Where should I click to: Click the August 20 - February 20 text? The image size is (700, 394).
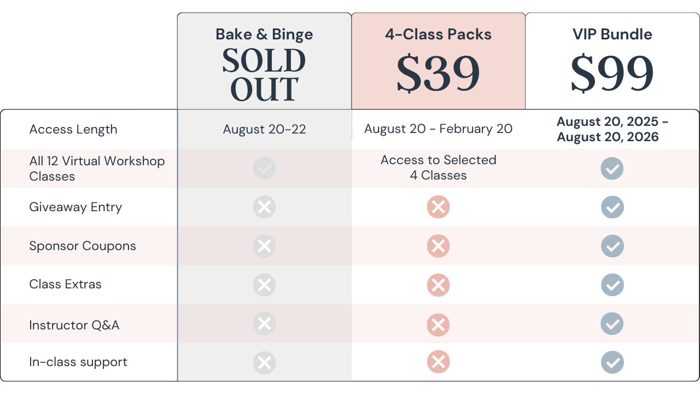coord(438,129)
